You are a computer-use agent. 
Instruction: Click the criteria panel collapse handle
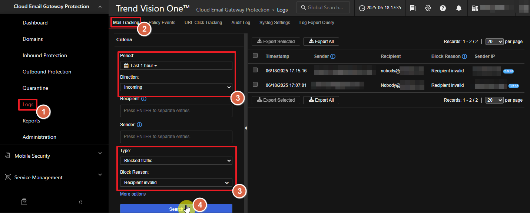[245, 128]
